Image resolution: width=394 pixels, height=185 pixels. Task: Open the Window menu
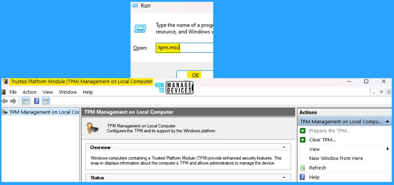(x=68, y=92)
